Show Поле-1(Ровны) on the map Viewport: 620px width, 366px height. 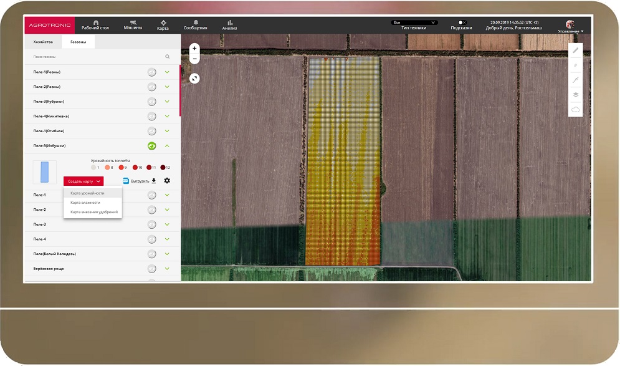pyautogui.click(x=151, y=72)
